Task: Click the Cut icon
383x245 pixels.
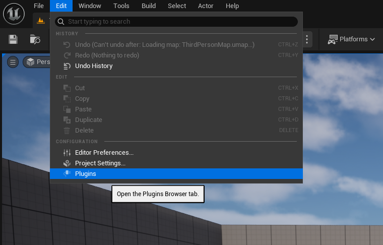Action: click(67, 88)
